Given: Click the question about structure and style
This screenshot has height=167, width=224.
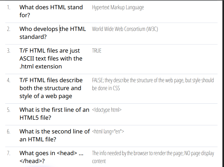Looking at the screenshot, I should pos(51,88).
